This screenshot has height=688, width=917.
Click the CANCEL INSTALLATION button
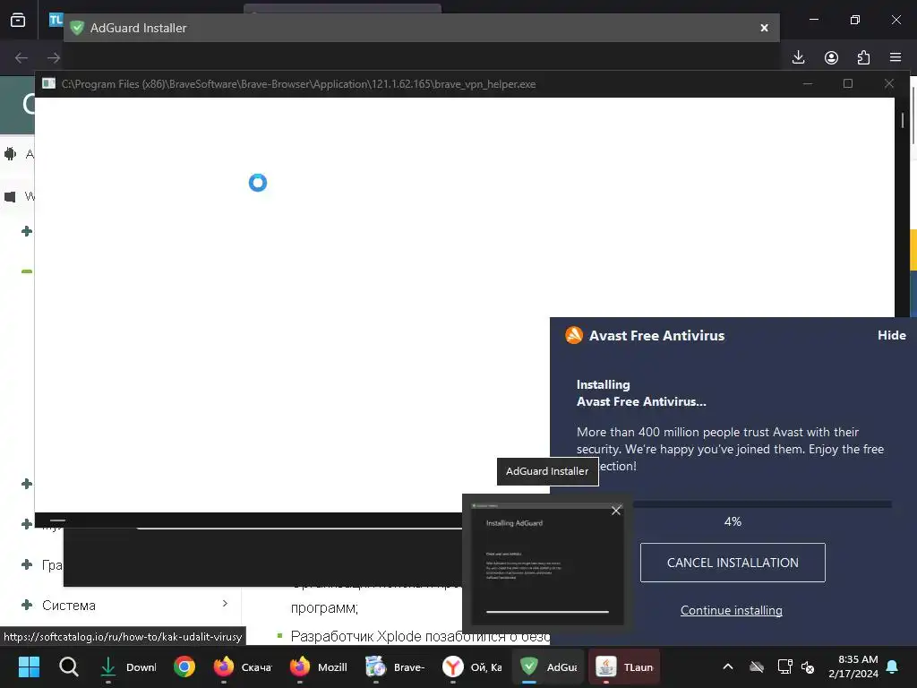733,563
